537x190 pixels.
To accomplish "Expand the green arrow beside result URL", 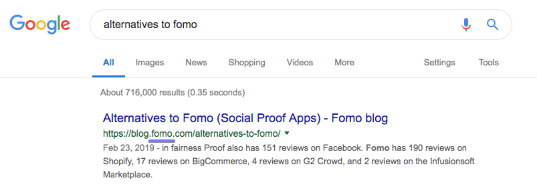I will click(x=287, y=133).
